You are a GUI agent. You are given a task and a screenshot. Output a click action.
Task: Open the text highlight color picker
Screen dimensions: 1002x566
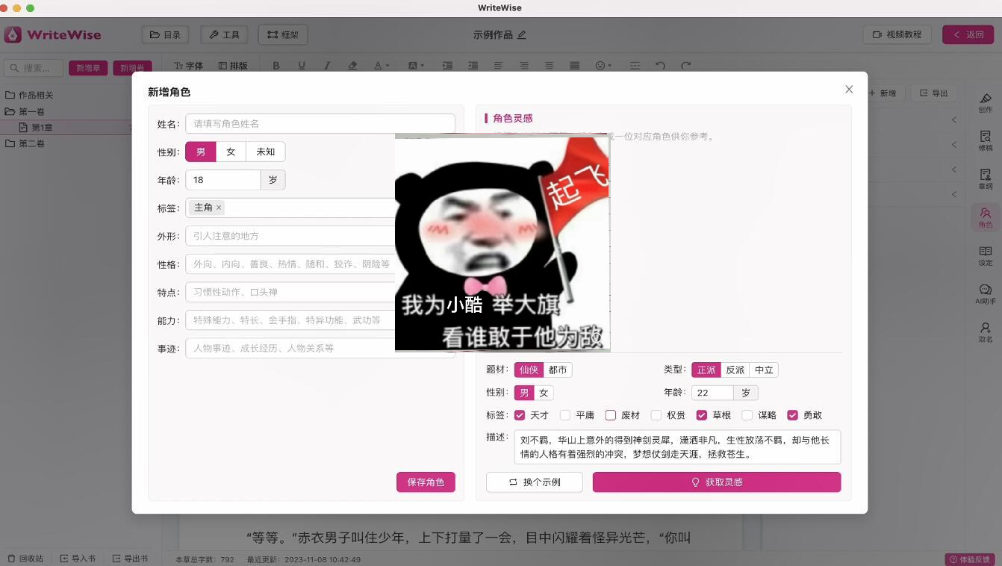click(x=416, y=66)
